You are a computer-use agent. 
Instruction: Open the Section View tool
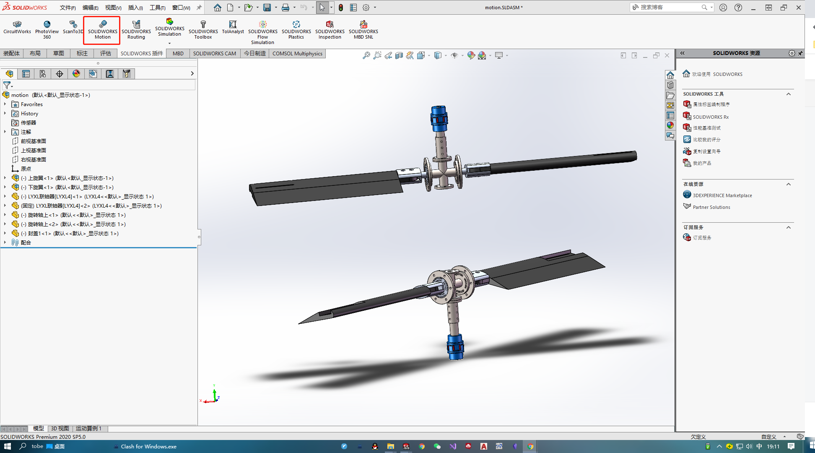click(x=399, y=55)
